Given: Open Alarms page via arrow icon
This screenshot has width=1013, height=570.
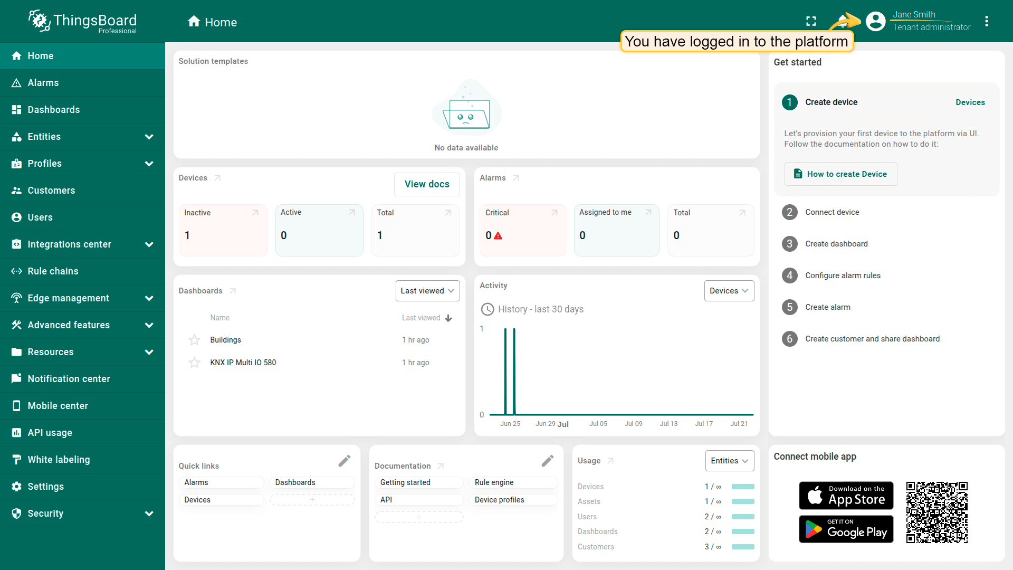Looking at the screenshot, I should click(x=516, y=178).
